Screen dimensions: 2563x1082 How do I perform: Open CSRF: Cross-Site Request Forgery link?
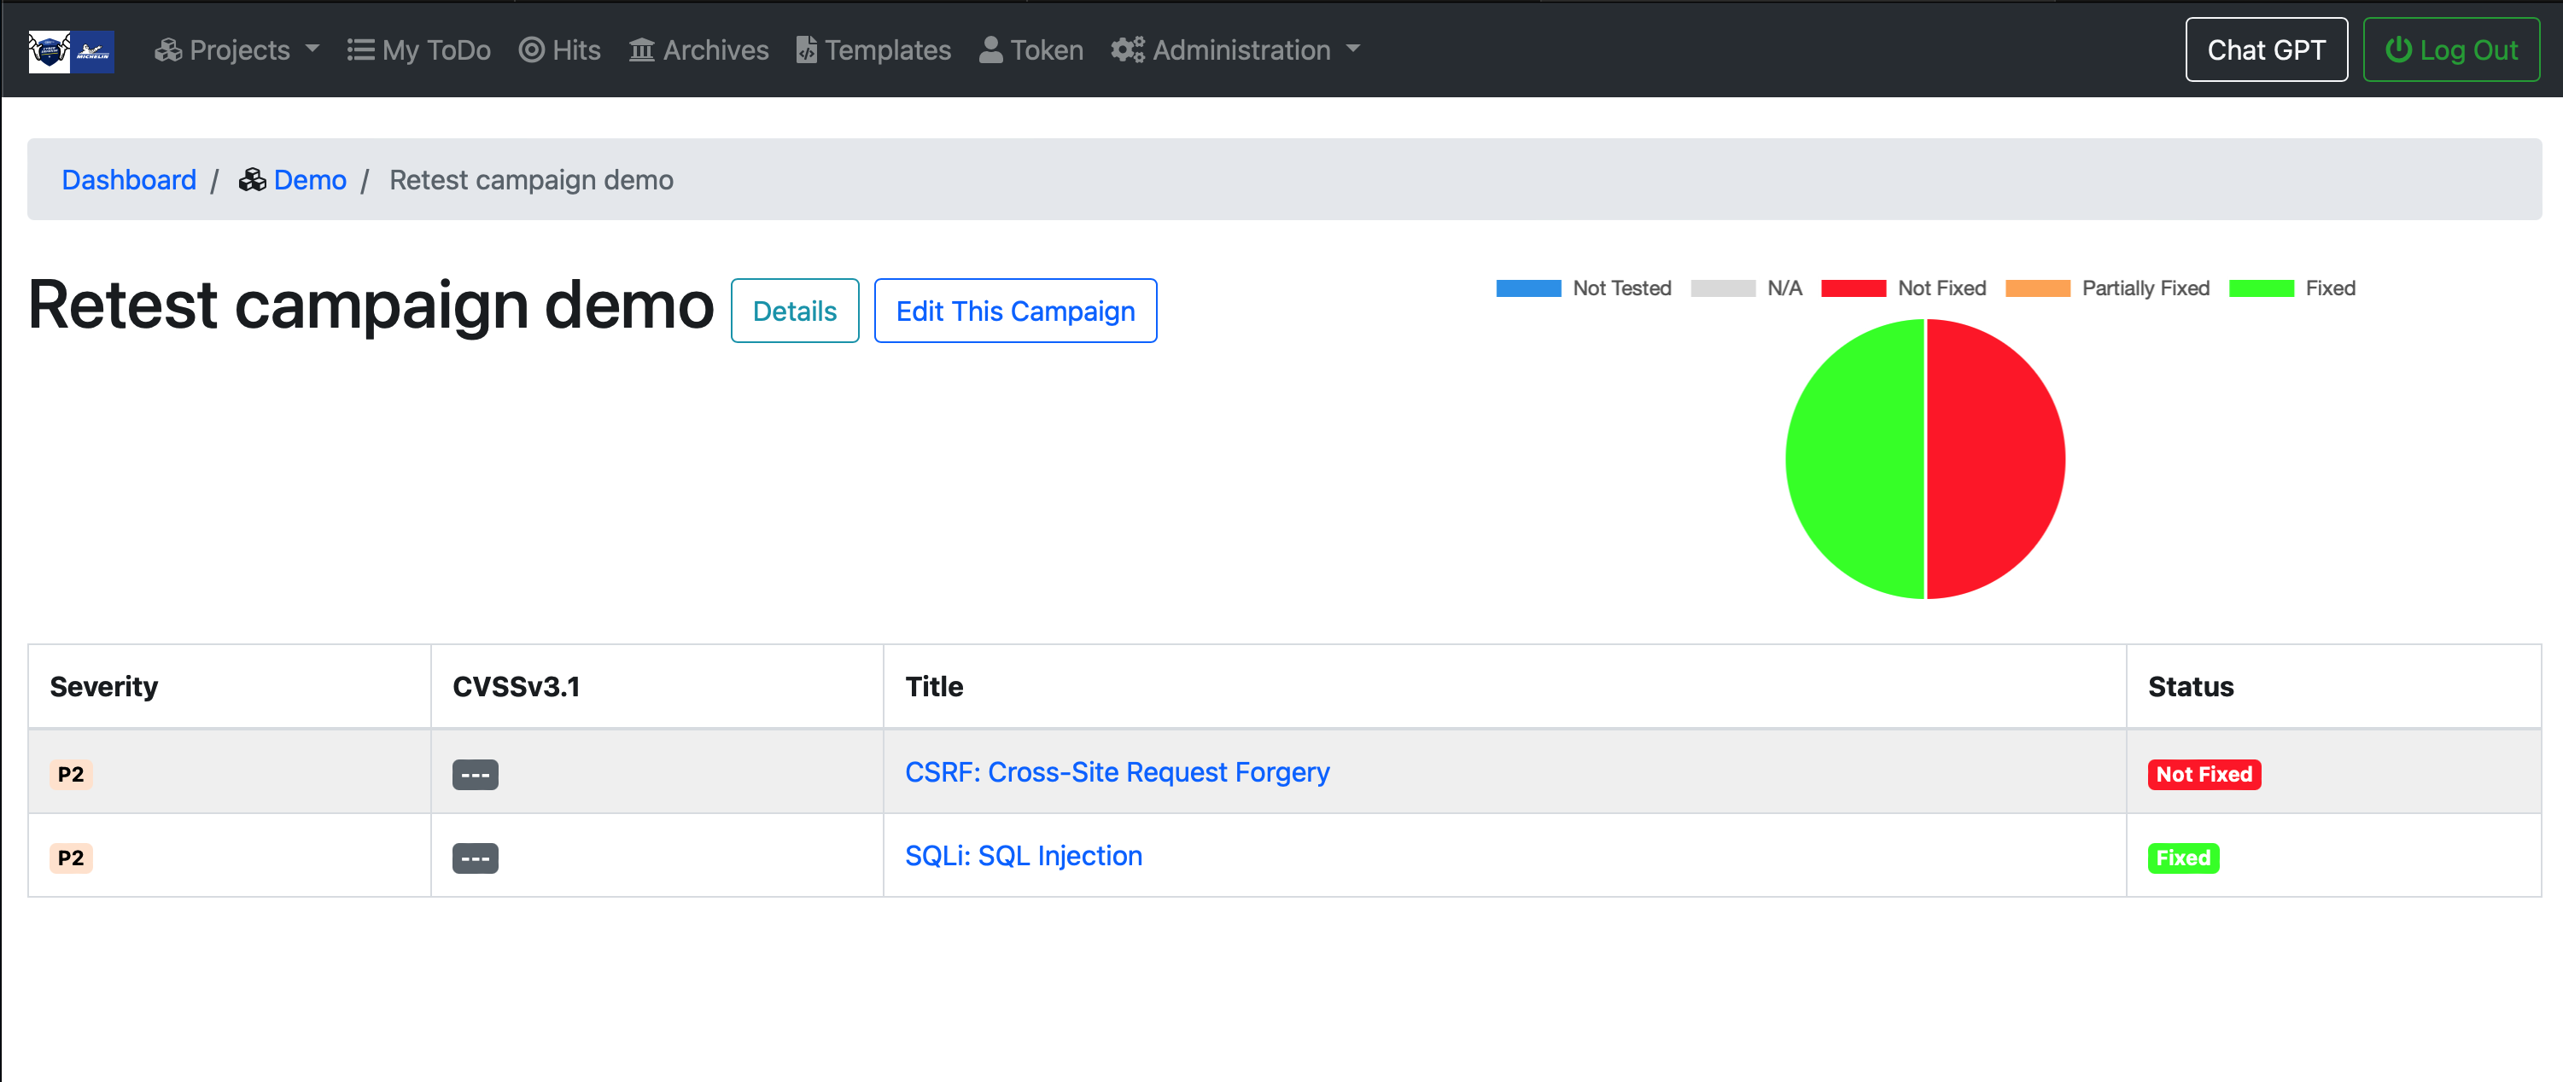click(x=1117, y=771)
